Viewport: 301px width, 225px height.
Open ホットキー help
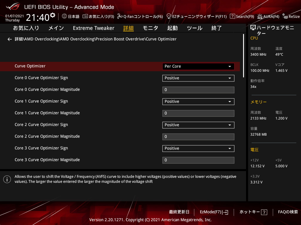[253, 212]
